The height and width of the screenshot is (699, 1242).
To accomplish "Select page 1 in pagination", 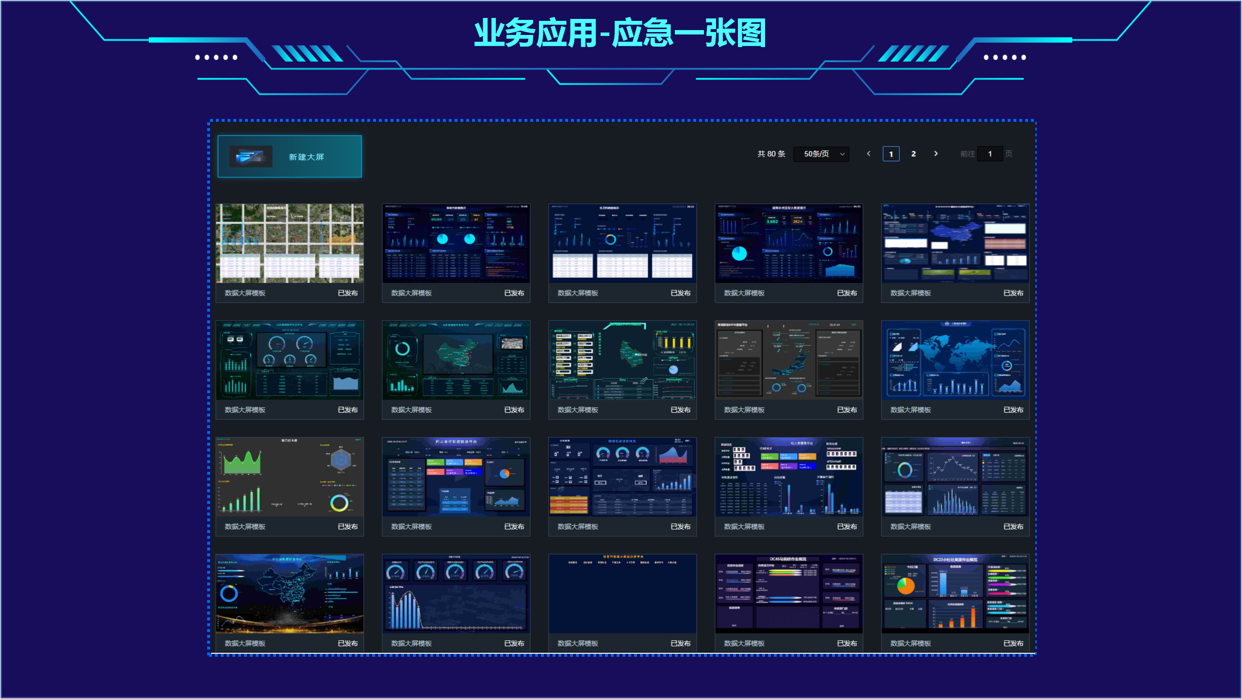I will coord(891,154).
